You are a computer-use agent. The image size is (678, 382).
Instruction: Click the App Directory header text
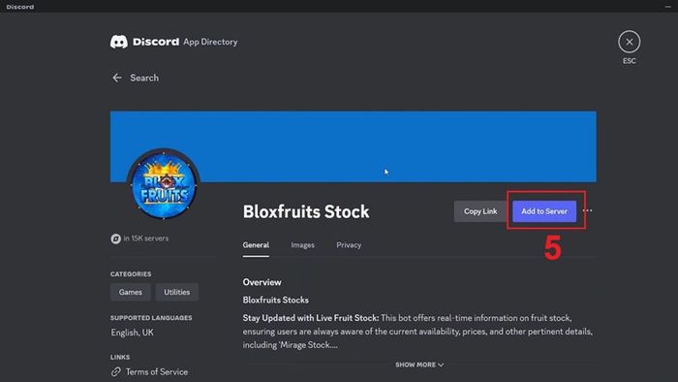(x=210, y=42)
